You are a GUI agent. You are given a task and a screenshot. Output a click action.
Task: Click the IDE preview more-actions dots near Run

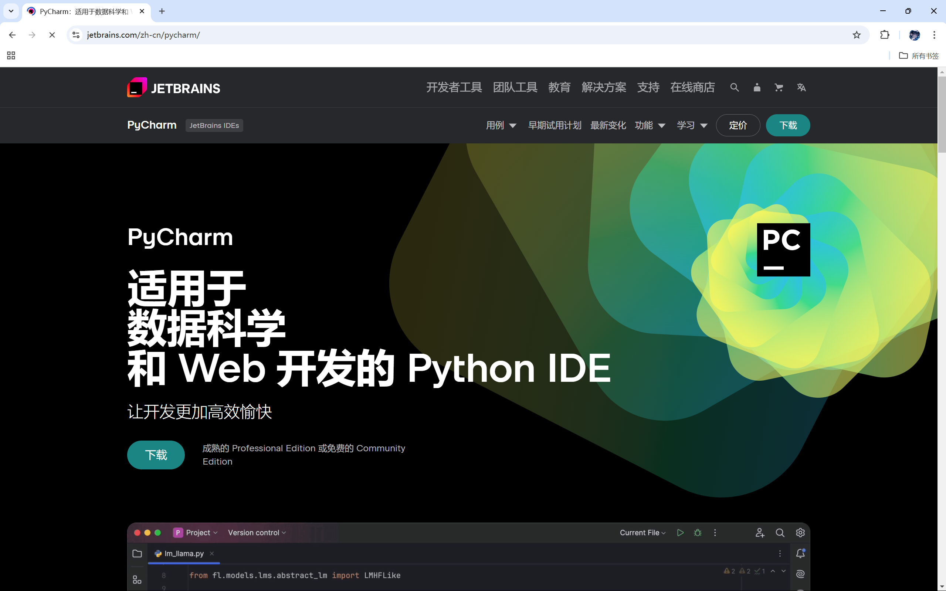[x=715, y=533]
